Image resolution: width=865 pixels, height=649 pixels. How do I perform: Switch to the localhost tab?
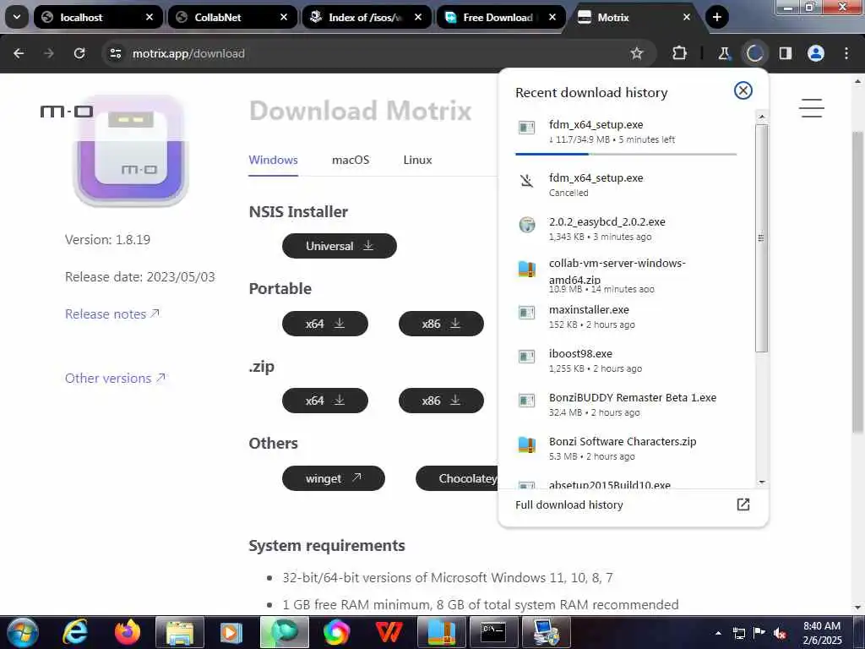(x=98, y=17)
